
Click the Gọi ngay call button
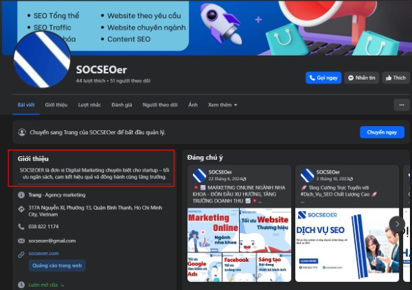point(323,77)
